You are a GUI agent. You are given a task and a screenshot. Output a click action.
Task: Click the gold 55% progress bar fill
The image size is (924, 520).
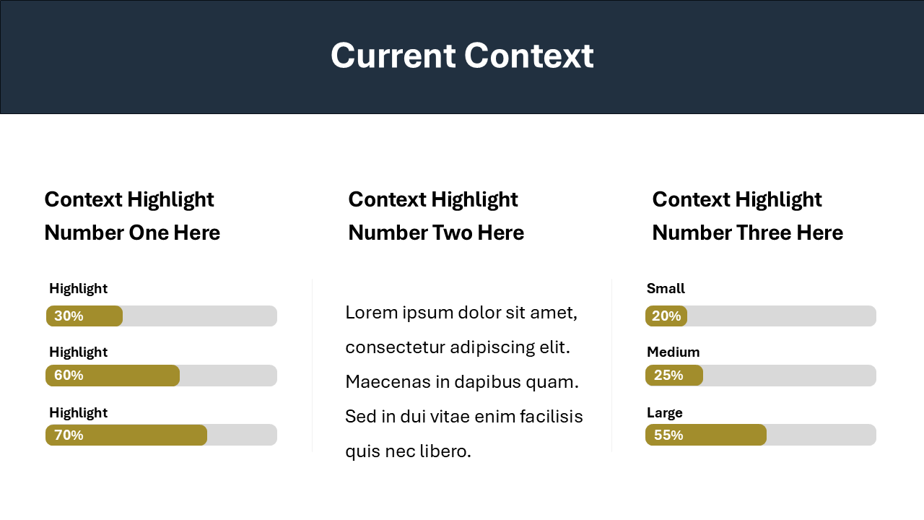tap(706, 435)
